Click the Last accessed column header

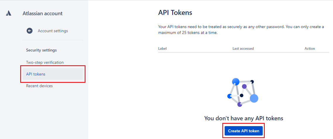[x=243, y=49]
